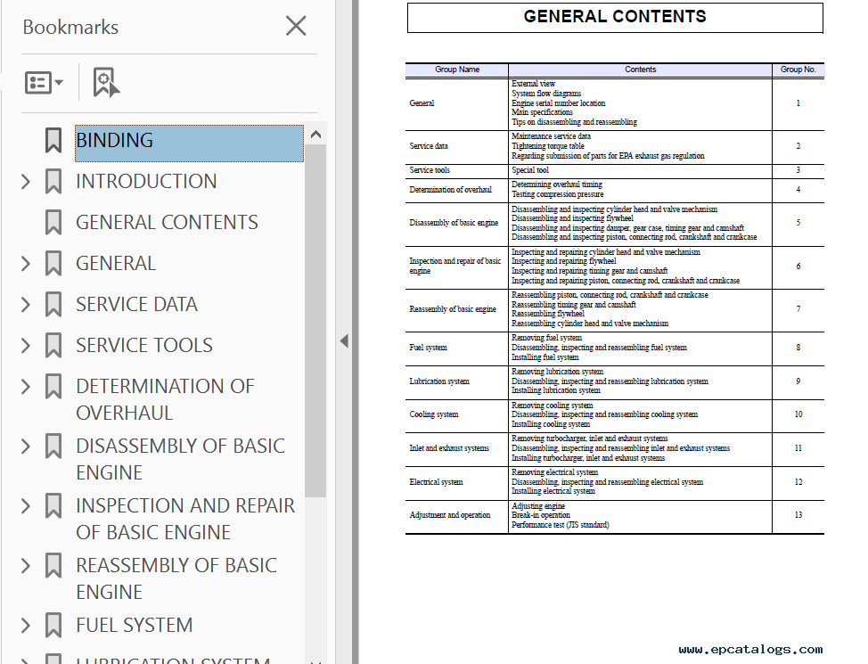Click the bookmark icon beside SERVICE TOOLS
Screen dimensions: 868x664
(53, 346)
